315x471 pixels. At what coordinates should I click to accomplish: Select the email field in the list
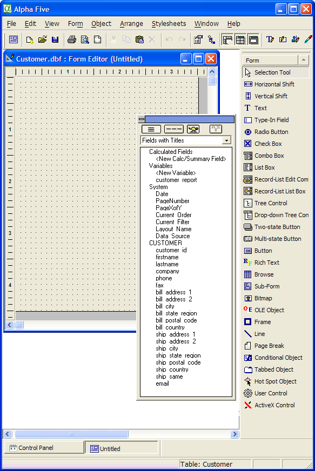coord(162,383)
